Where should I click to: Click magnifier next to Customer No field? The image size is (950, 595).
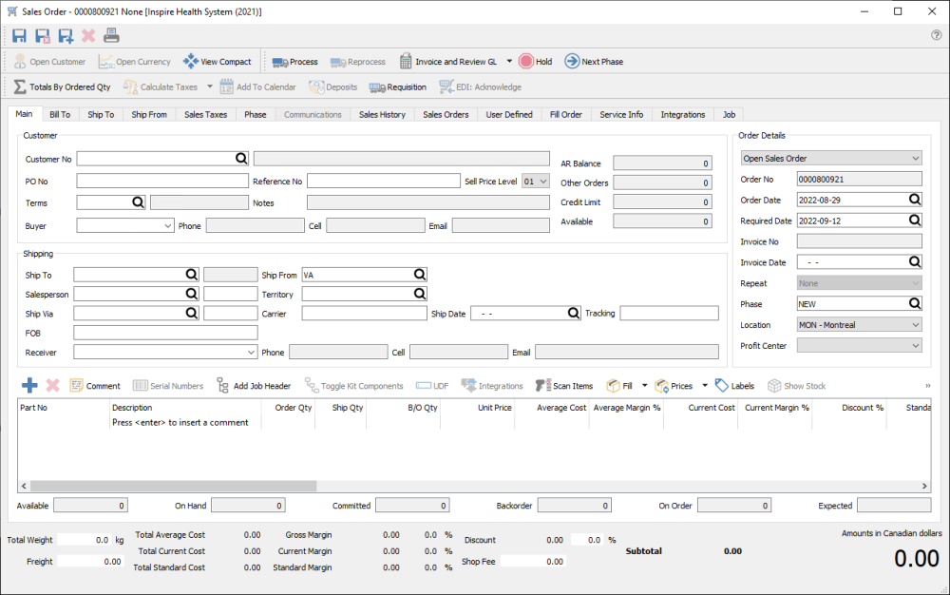coord(241,159)
